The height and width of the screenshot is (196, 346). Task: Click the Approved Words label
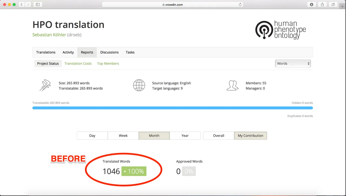tap(189, 162)
